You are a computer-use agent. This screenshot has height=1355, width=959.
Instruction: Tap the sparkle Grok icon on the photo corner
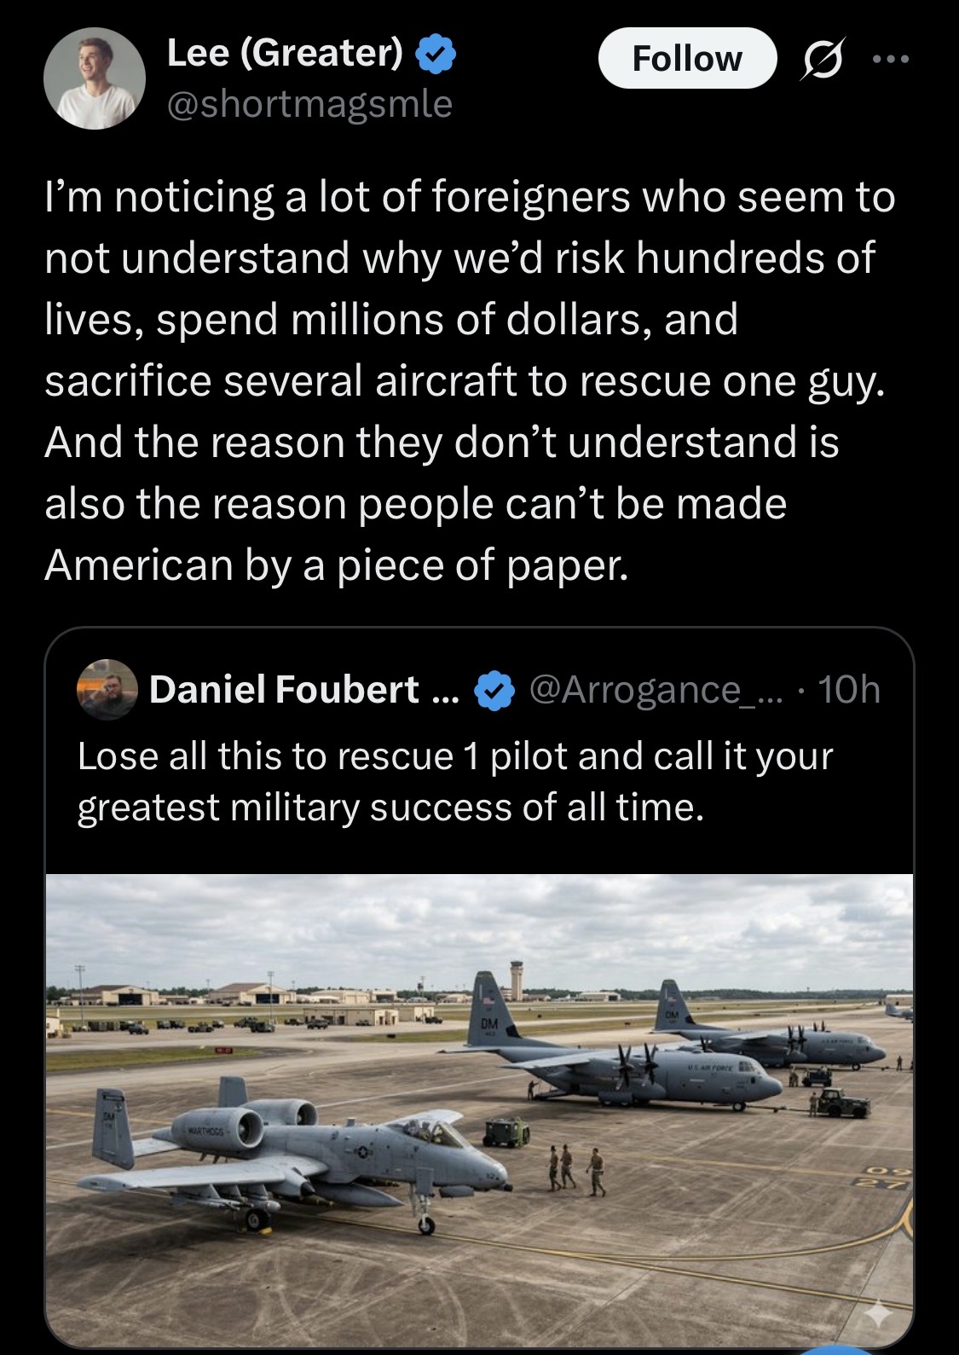[878, 1316]
